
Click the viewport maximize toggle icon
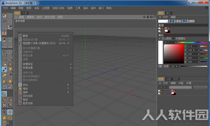tap(155, 17)
